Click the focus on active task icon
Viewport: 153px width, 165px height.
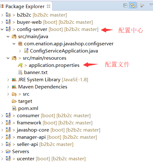[142, 6]
